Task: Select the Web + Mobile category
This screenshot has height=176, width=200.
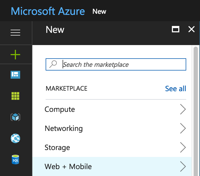Action: click(112, 166)
